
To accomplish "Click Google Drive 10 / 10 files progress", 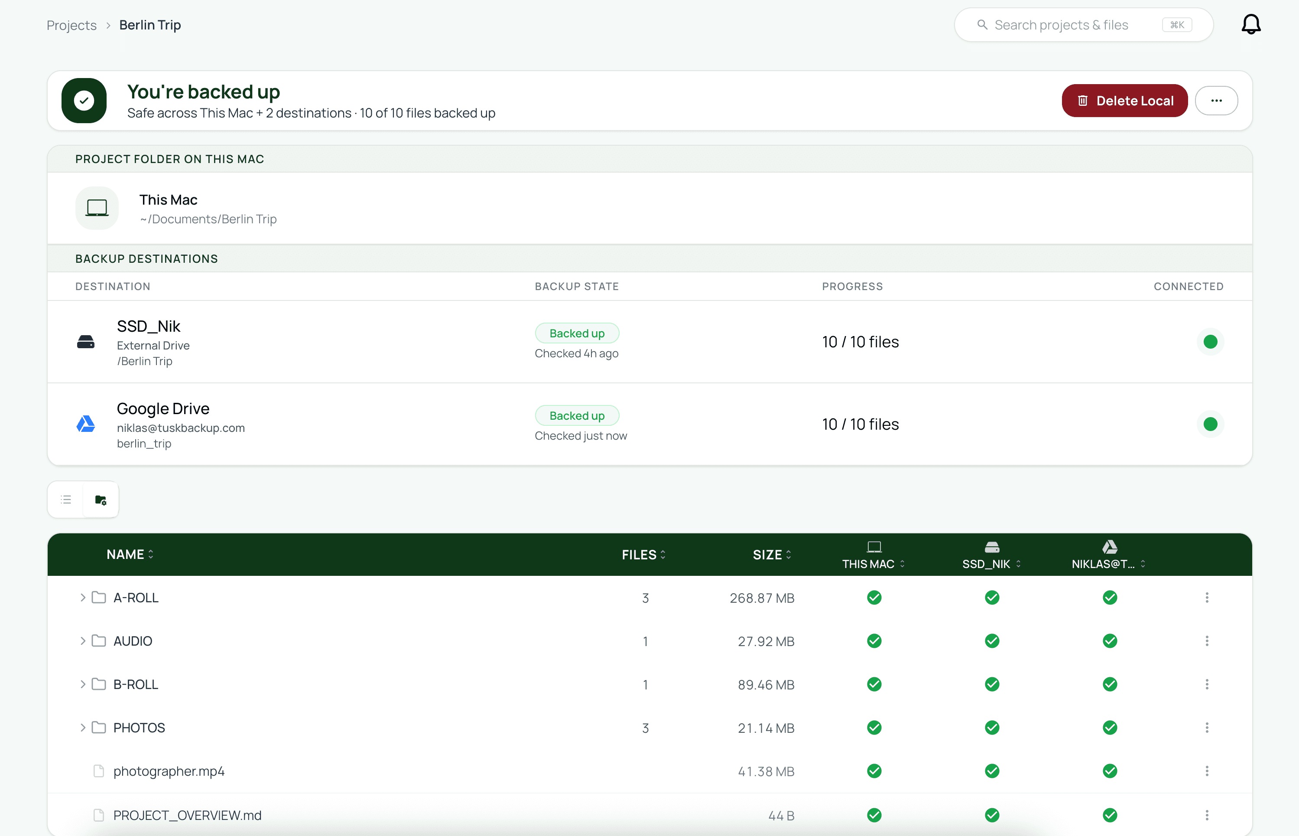I will (860, 424).
